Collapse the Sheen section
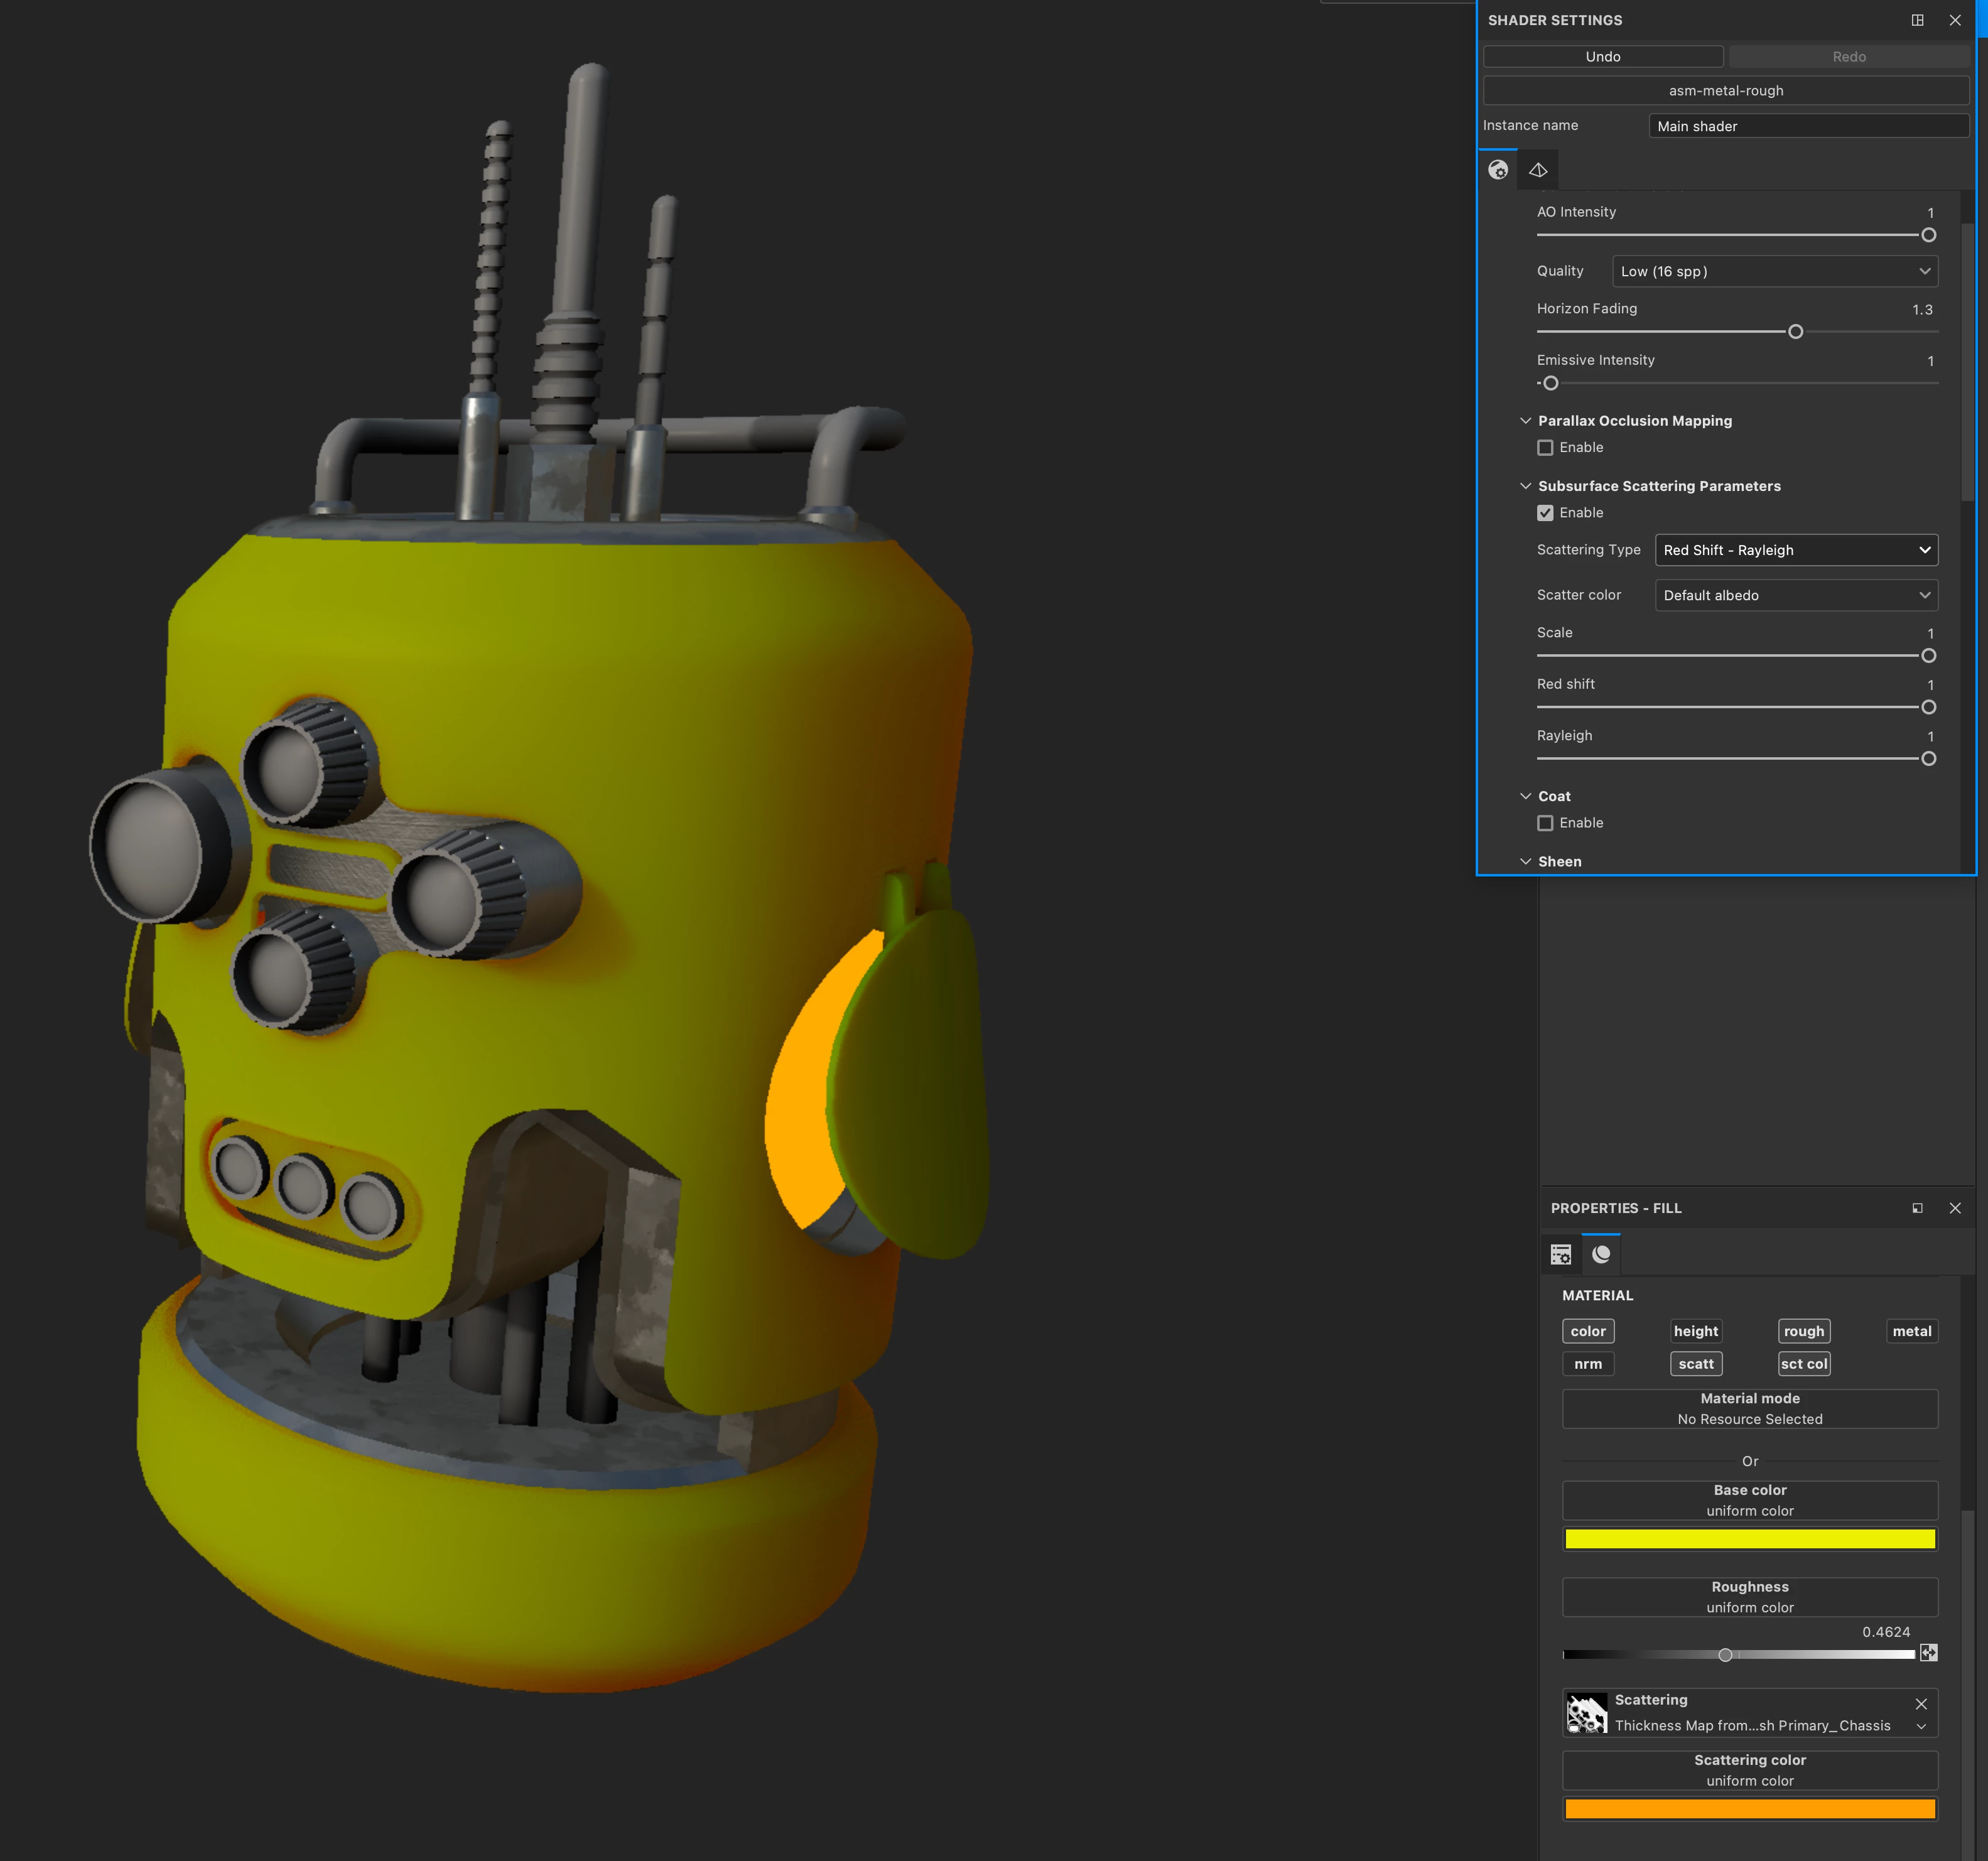The width and height of the screenshot is (1988, 1861). pyautogui.click(x=1525, y=861)
